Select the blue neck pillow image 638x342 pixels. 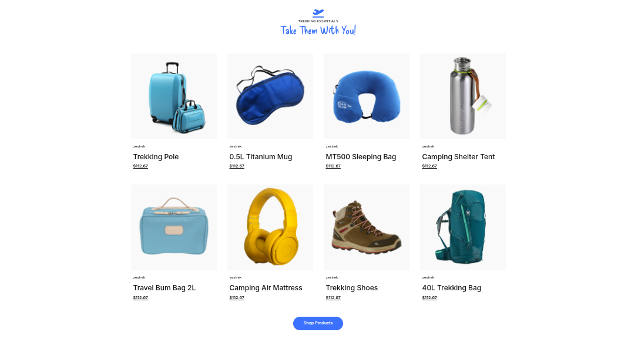coord(367,96)
